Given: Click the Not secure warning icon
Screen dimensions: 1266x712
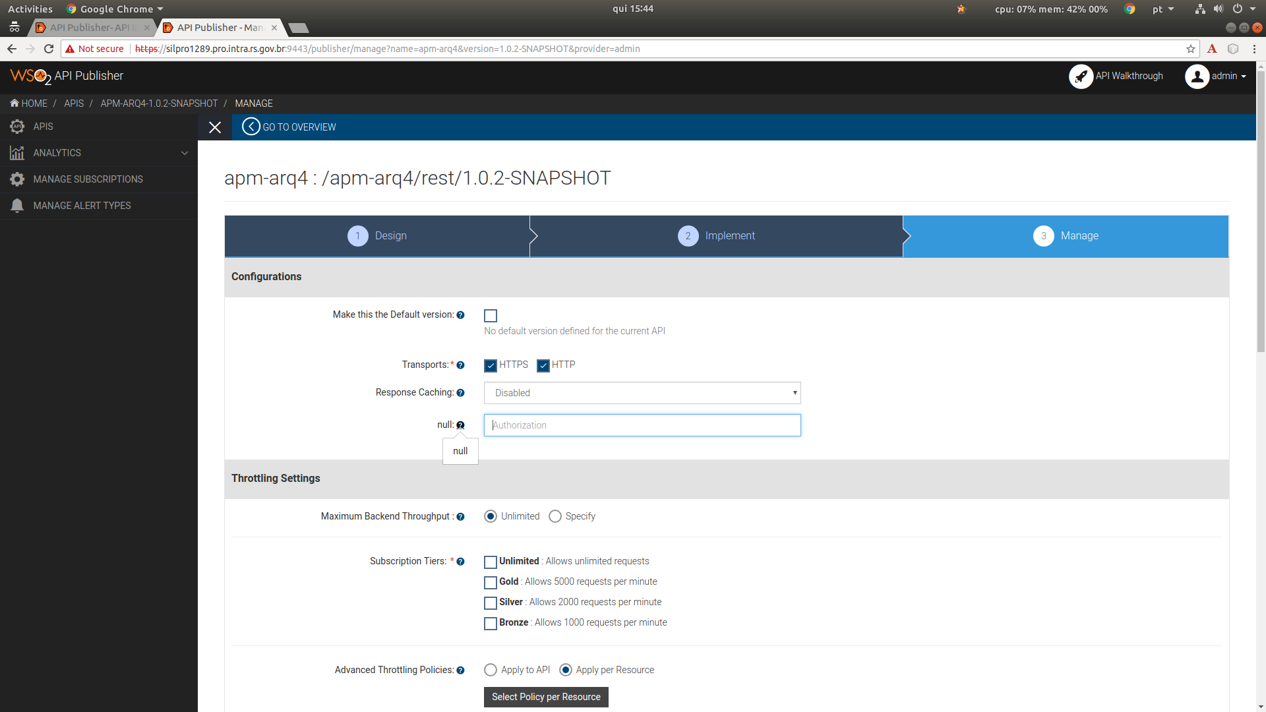Looking at the screenshot, I should pyautogui.click(x=70, y=49).
